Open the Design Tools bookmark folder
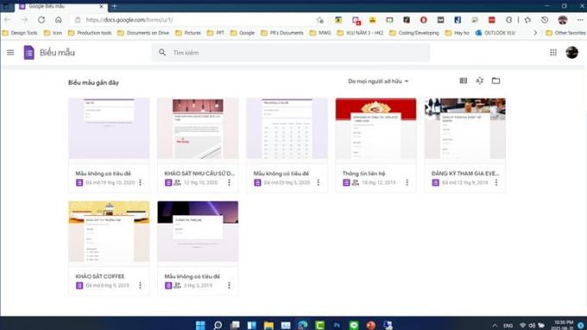 click(x=20, y=33)
